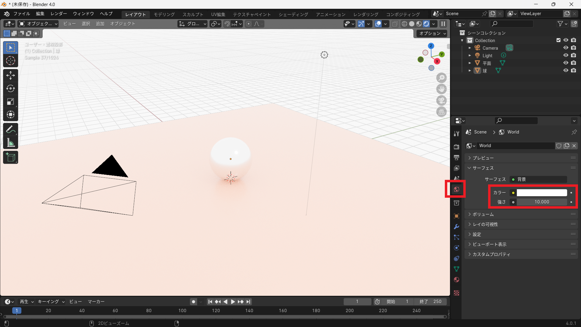Uncheck the Collection exclude checkbox
This screenshot has width=581, height=327.
(x=558, y=40)
